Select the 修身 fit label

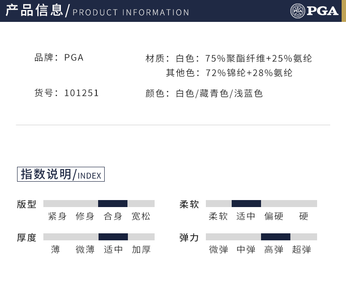click(x=85, y=216)
